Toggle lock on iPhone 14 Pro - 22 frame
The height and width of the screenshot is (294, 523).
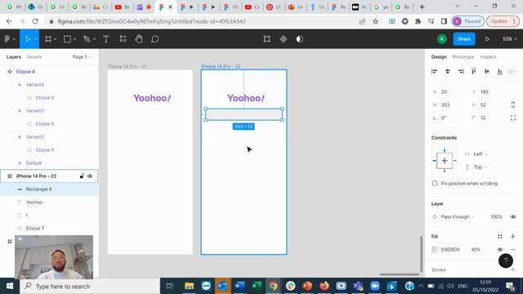tap(82, 176)
